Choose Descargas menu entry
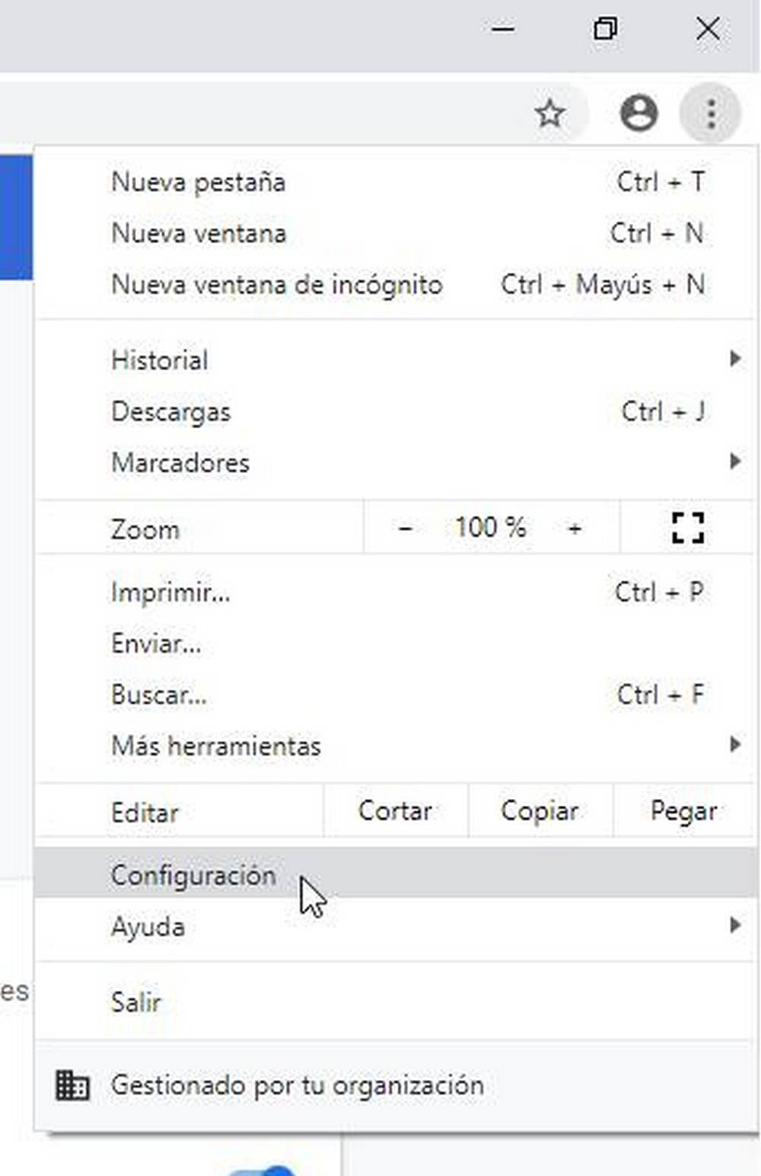Screen dimensions: 761x1176 click(x=171, y=412)
